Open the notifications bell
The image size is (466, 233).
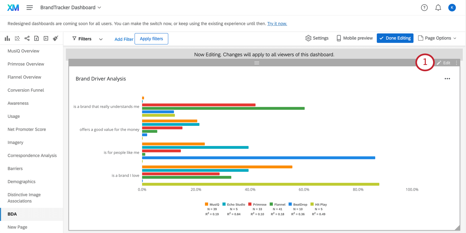(x=438, y=8)
